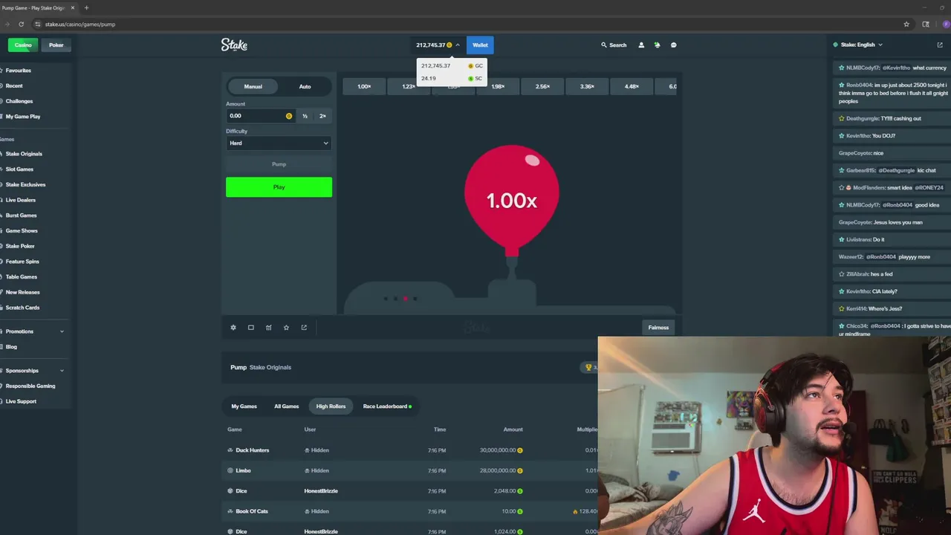Open Fairness panel
The width and height of the screenshot is (951, 535).
(x=658, y=328)
